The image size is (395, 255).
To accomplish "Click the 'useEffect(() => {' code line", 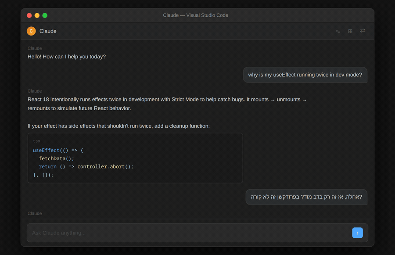I will [58, 150].
